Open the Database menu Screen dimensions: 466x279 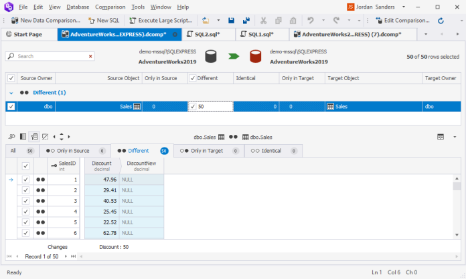pos(78,7)
